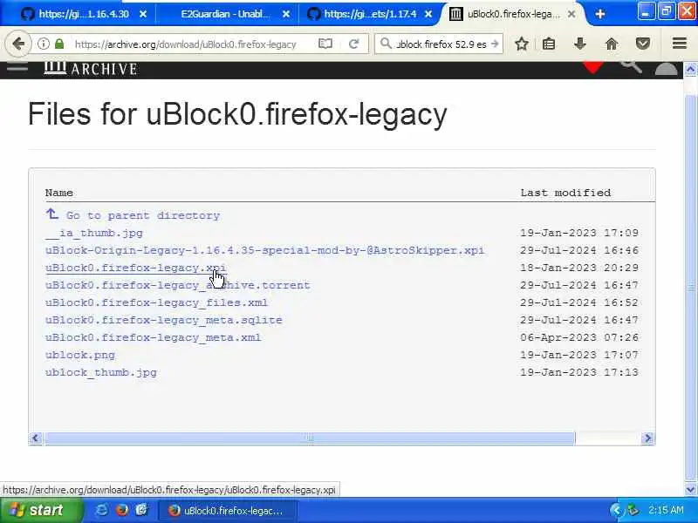Open uBlock0.firefox-legacy_meta.sqlite link

(164, 320)
